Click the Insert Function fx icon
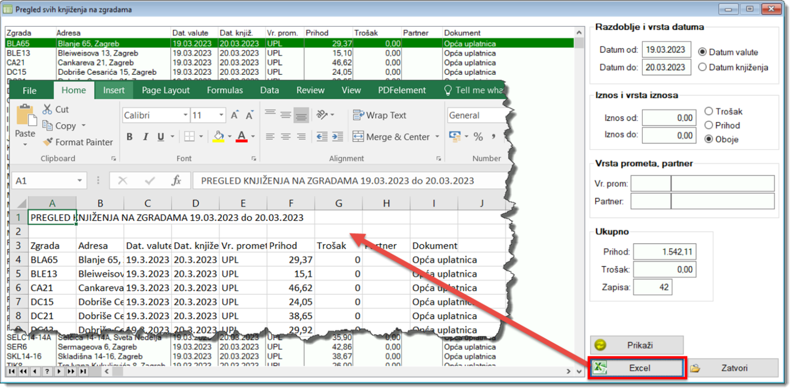The height and width of the screenshot is (391, 793). [177, 181]
